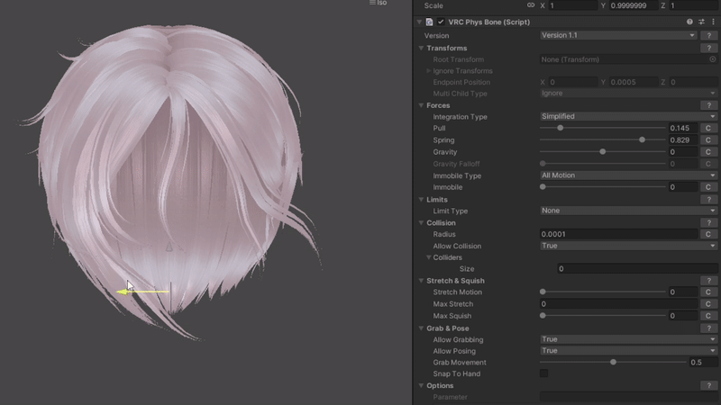This screenshot has width=721, height=405.
Task: Click the Root Transform object picker icon
Action: coord(713,59)
